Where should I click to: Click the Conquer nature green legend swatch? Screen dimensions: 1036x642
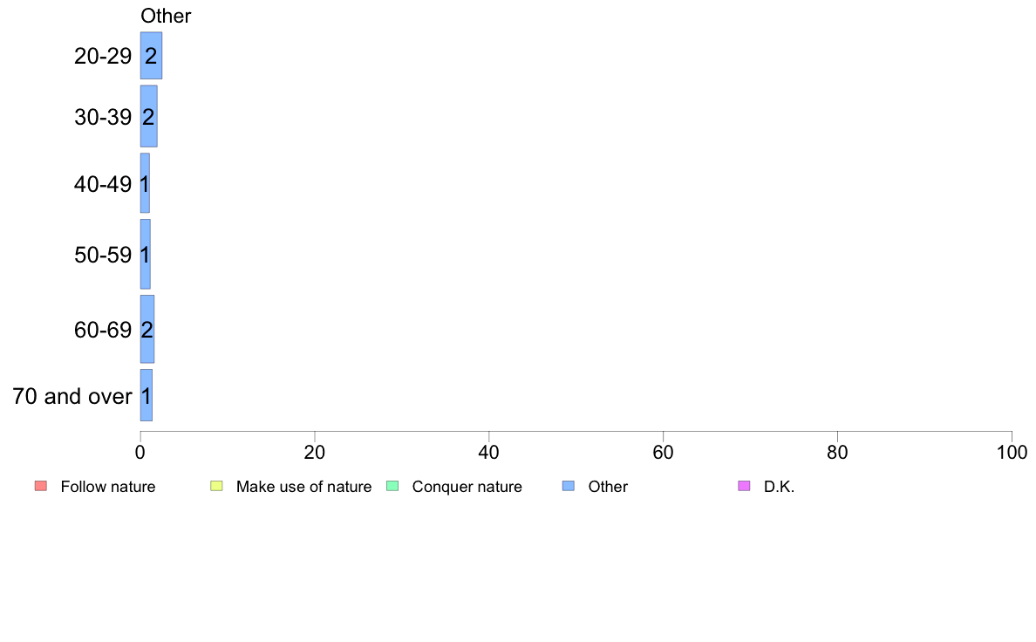tap(392, 486)
